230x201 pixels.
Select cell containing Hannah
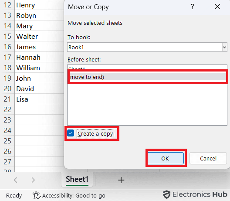pyautogui.click(x=39, y=57)
